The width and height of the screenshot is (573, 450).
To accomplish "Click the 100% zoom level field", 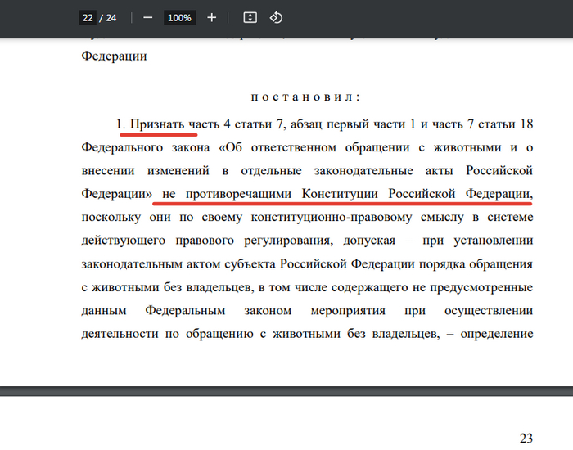I will point(179,17).
